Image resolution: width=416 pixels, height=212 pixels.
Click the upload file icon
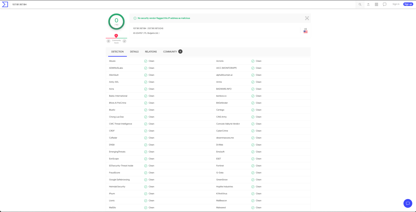pos(368,4)
